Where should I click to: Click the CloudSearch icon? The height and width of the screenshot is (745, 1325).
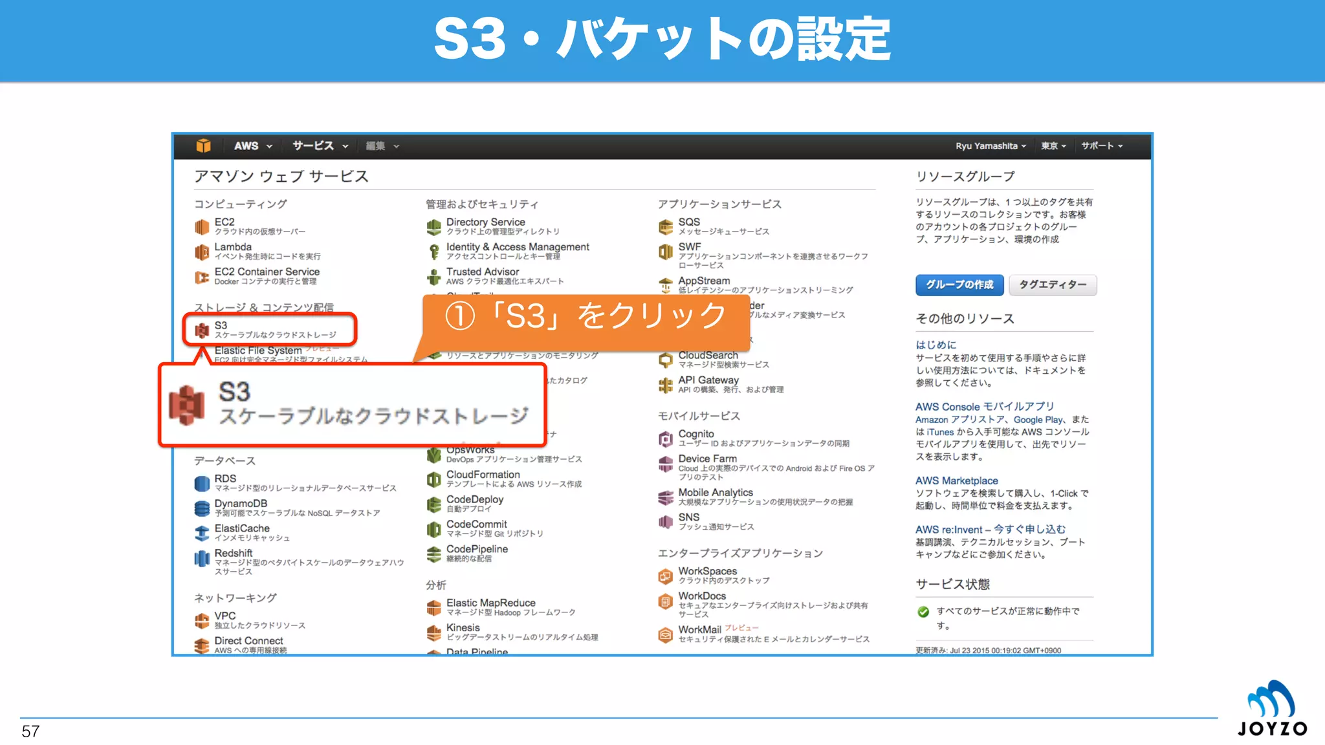pos(666,360)
